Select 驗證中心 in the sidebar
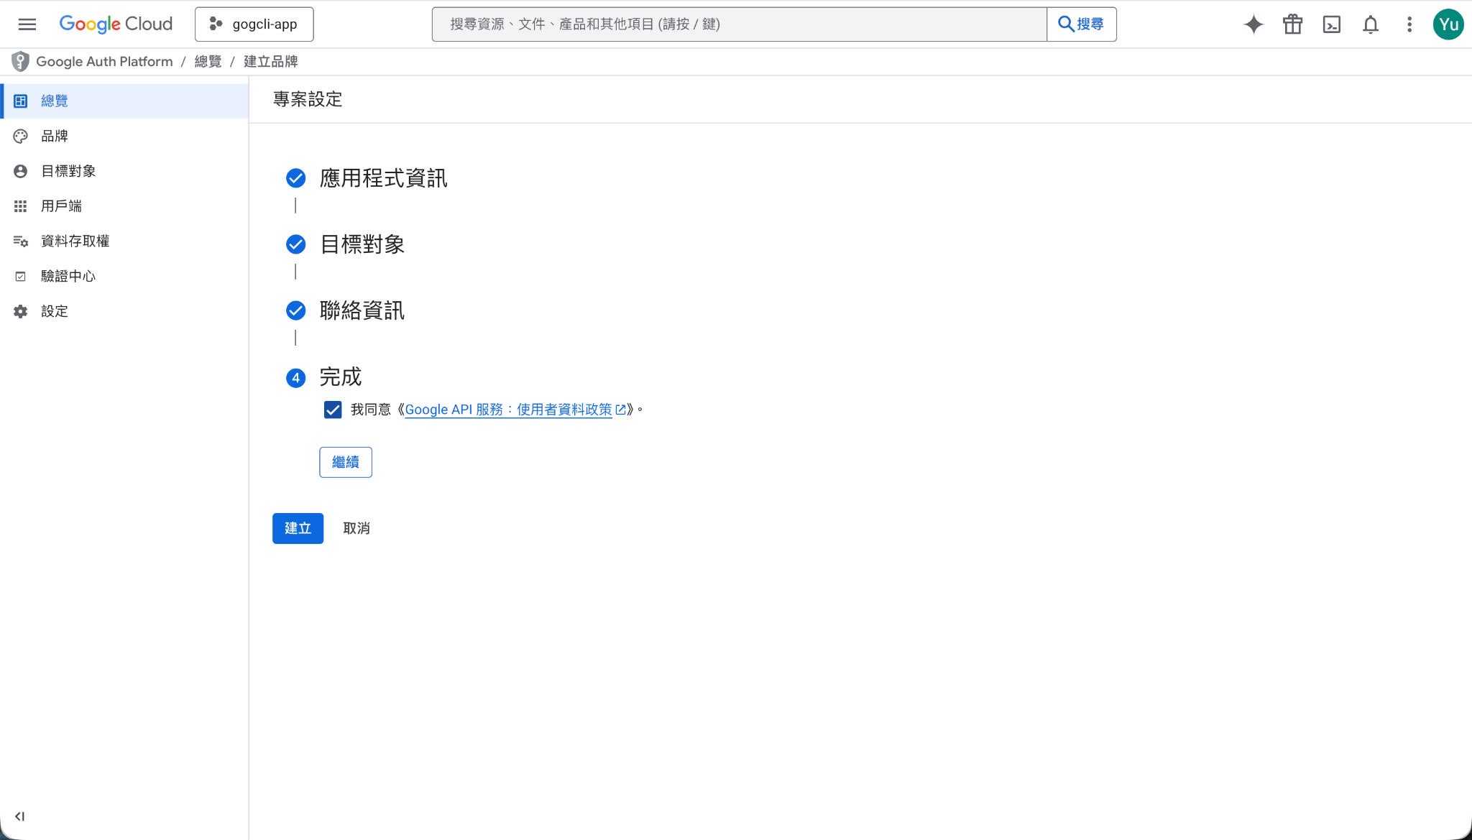Screen dimensions: 1472x840 68,276
